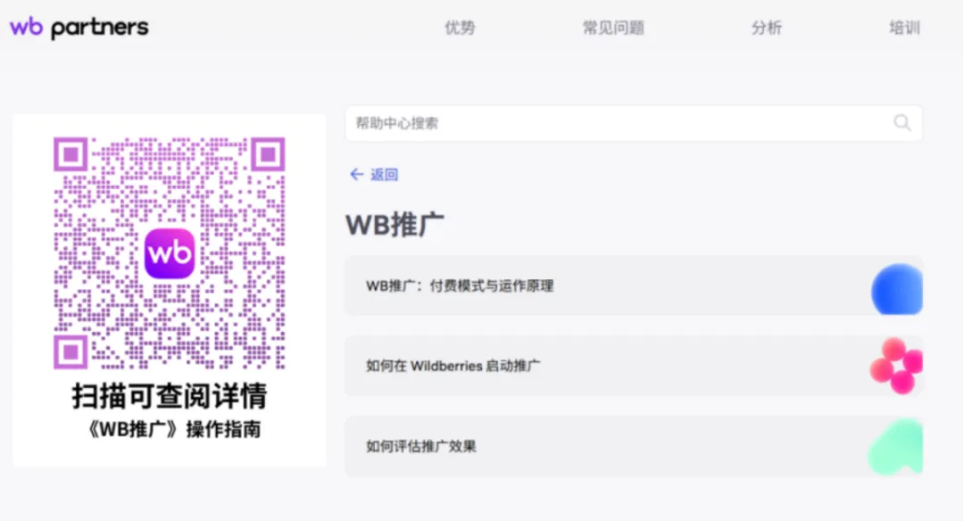Click the wb partners logo icon
Viewport: 964px width, 521px height.
(x=27, y=26)
